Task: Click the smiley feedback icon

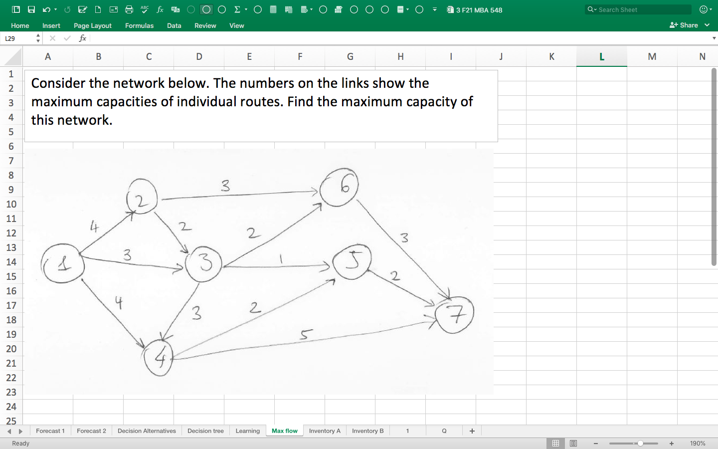Action: [703, 9]
